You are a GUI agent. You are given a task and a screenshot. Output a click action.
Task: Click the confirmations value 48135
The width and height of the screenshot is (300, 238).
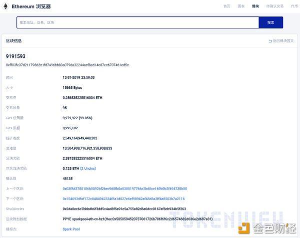[67, 179]
